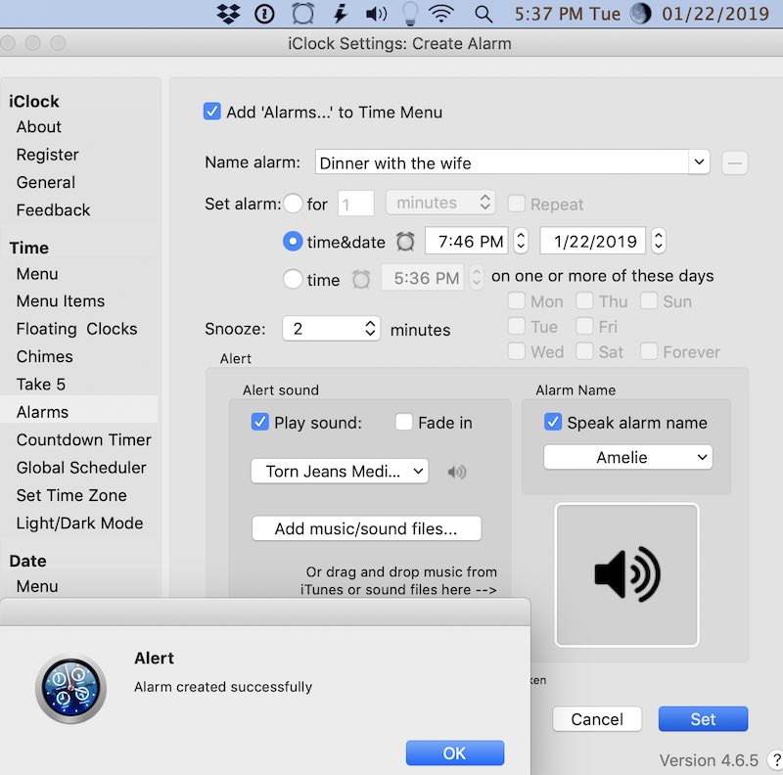Viewport: 783px width, 775px height.
Task: Adjust the 5:36 PM time stepper
Action: [x=477, y=278]
